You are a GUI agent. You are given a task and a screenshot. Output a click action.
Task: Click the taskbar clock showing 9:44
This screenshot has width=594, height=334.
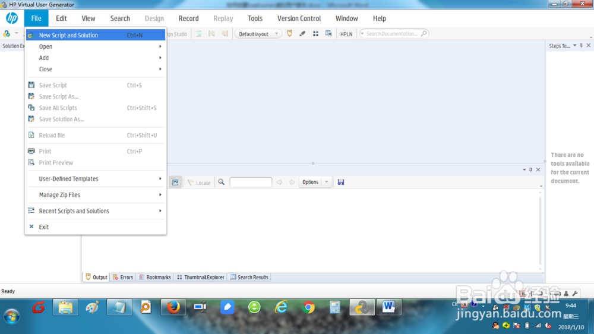570,305
